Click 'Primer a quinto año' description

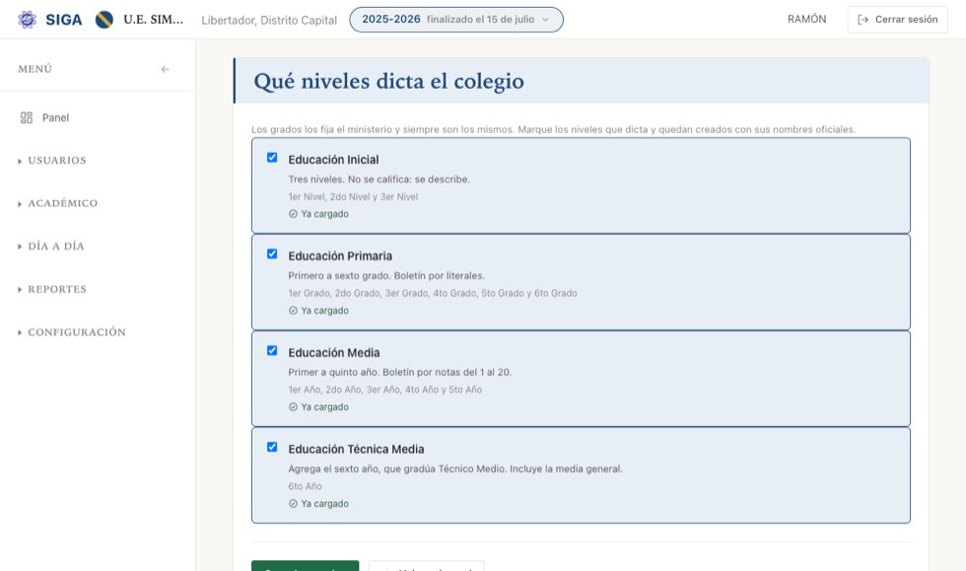point(400,373)
